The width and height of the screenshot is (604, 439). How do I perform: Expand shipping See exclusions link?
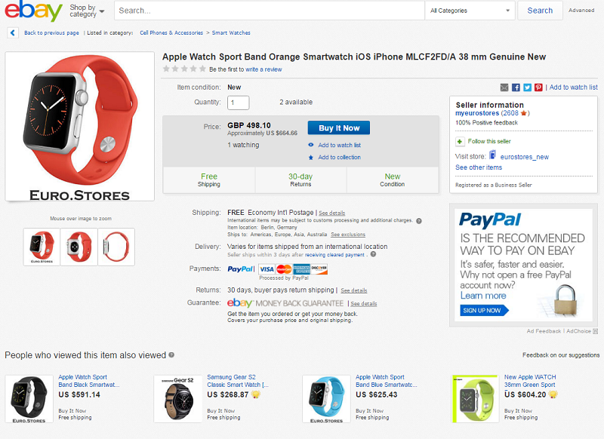coord(348,235)
